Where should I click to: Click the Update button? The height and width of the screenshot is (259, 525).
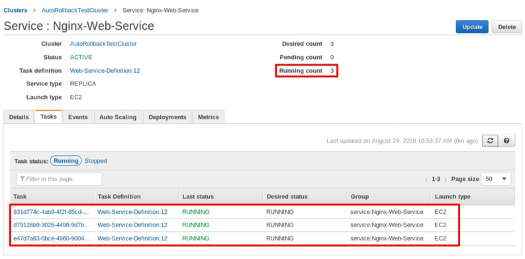(x=472, y=26)
